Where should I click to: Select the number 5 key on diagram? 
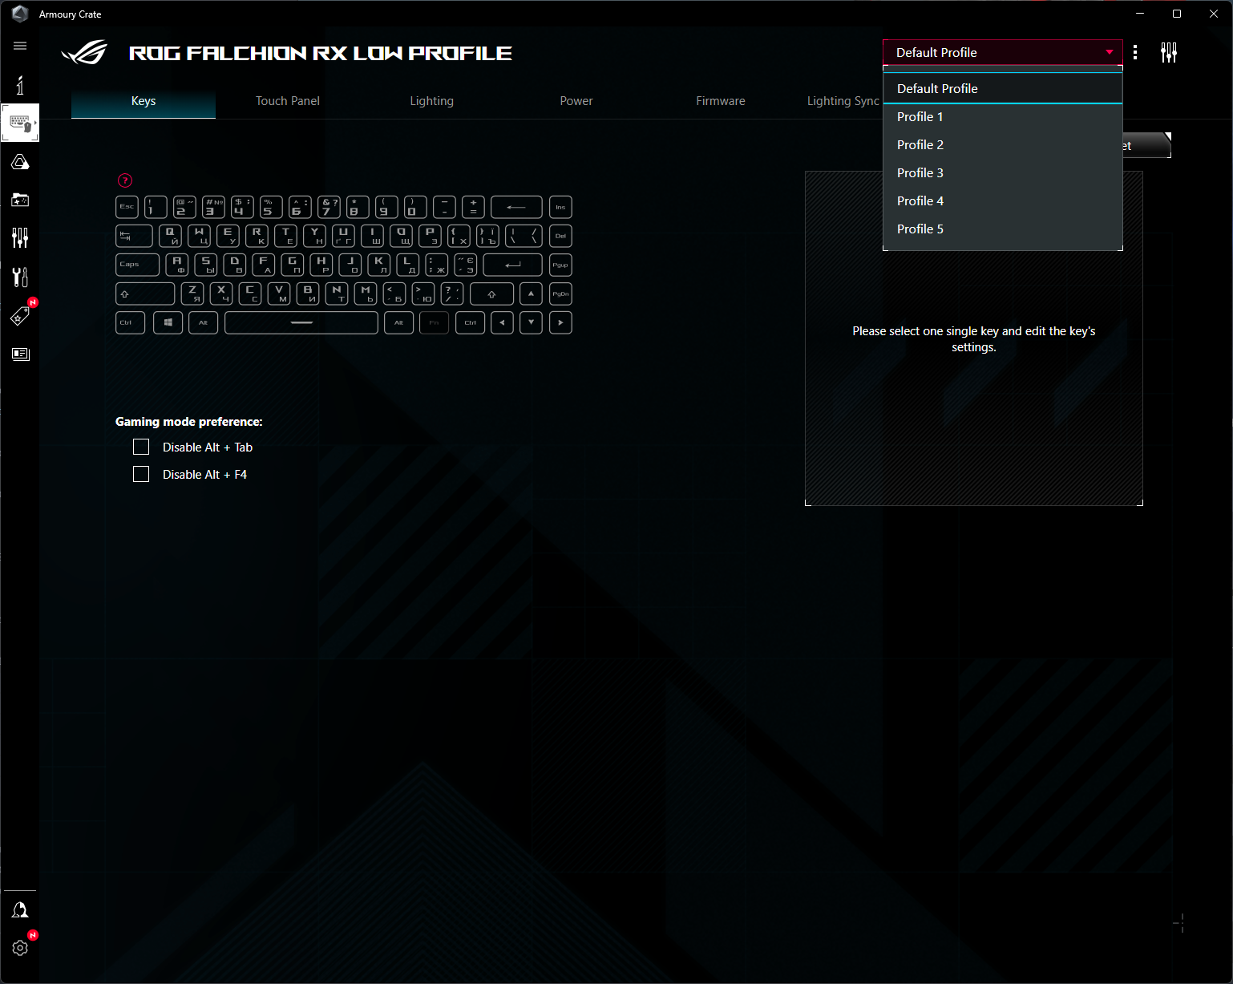[271, 207]
